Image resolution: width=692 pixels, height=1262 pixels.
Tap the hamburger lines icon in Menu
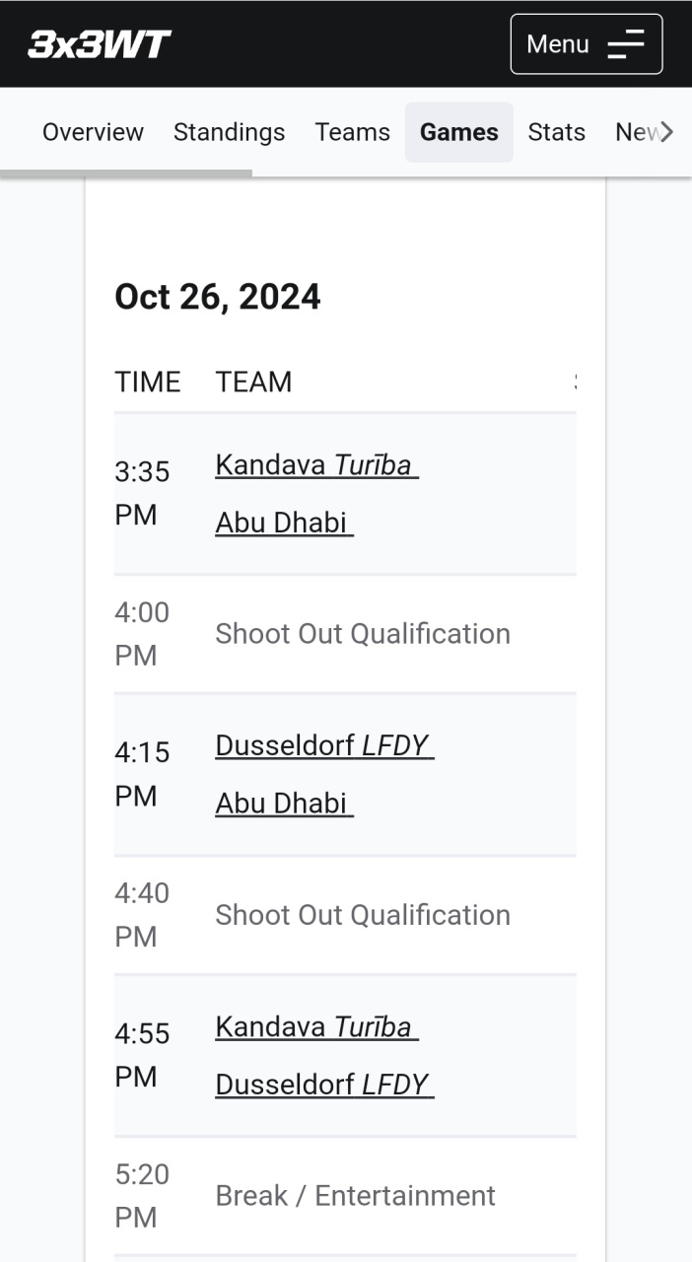[625, 44]
